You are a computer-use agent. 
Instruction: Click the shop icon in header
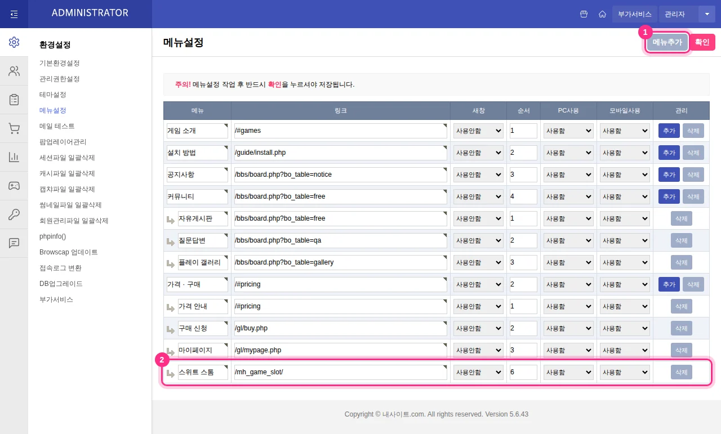(x=584, y=14)
